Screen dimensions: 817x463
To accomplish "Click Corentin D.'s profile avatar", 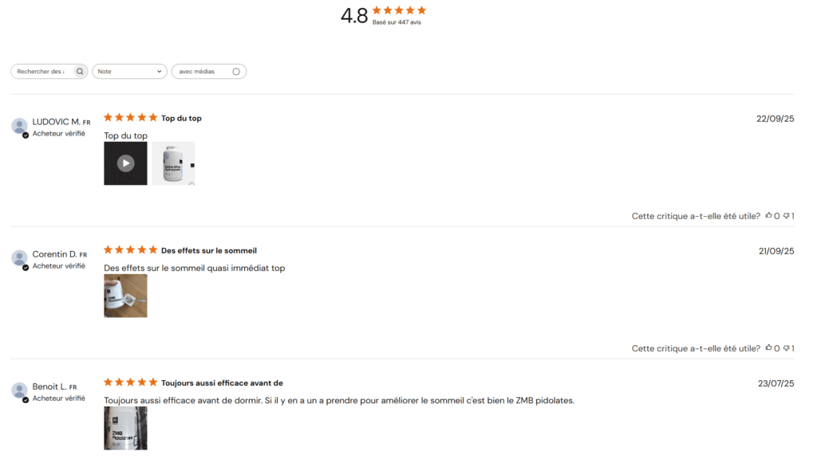I will pyautogui.click(x=19, y=258).
